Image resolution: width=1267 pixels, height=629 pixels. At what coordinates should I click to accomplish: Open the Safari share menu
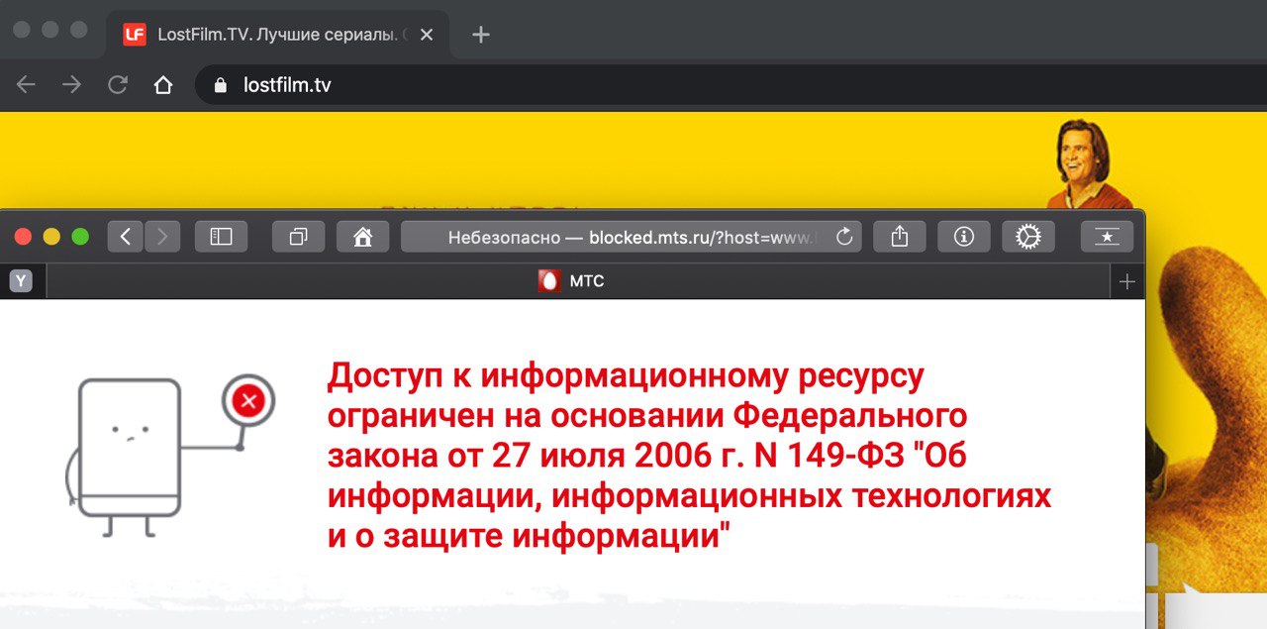(899, 237)
